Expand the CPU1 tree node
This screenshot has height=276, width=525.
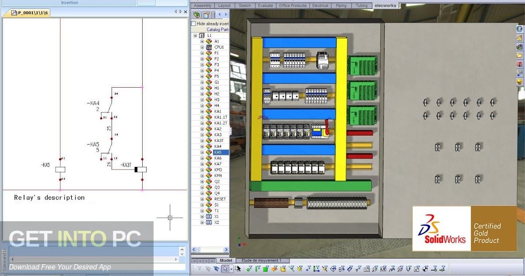click(202, 47)
